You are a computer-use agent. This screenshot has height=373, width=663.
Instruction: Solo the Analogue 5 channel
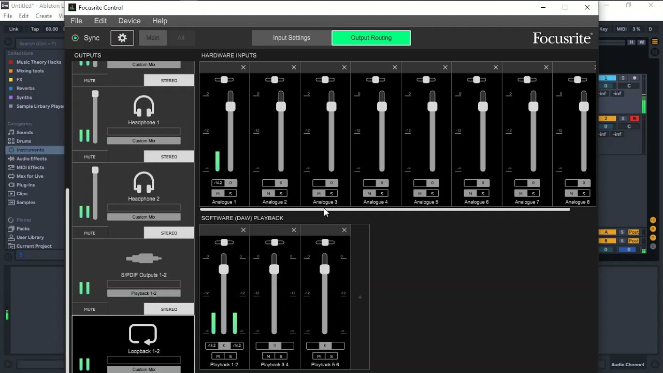click(433, 194)
